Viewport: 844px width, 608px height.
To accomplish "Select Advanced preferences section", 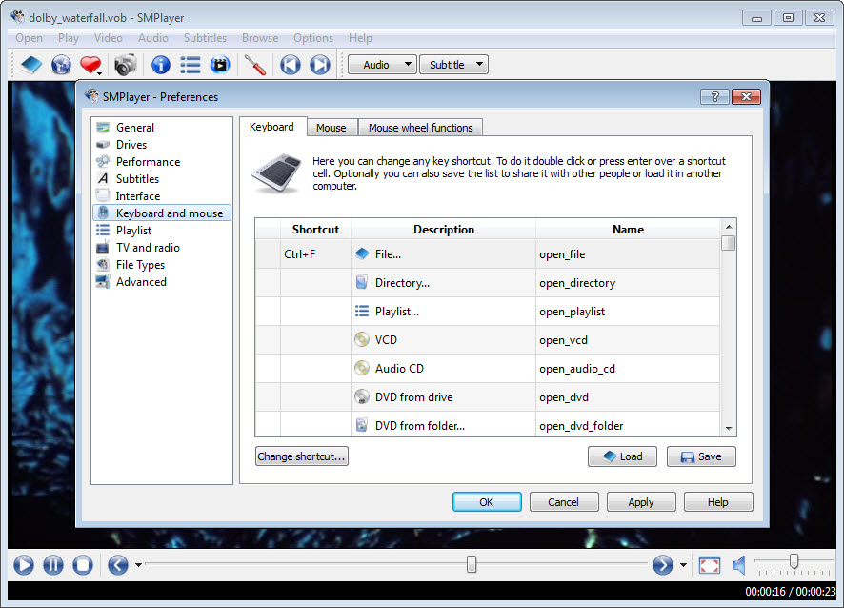I will click(162, 282).
